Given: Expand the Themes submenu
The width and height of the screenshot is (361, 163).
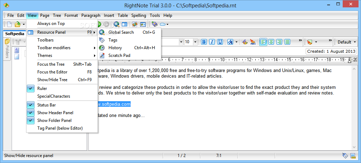Looking at the screenshot, I should (x=62, y=55).
